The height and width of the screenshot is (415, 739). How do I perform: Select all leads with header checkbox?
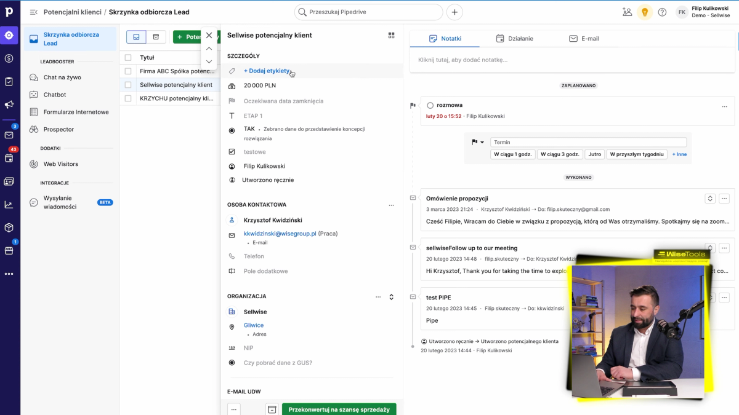pyautogui.click(x=128, y=58)
